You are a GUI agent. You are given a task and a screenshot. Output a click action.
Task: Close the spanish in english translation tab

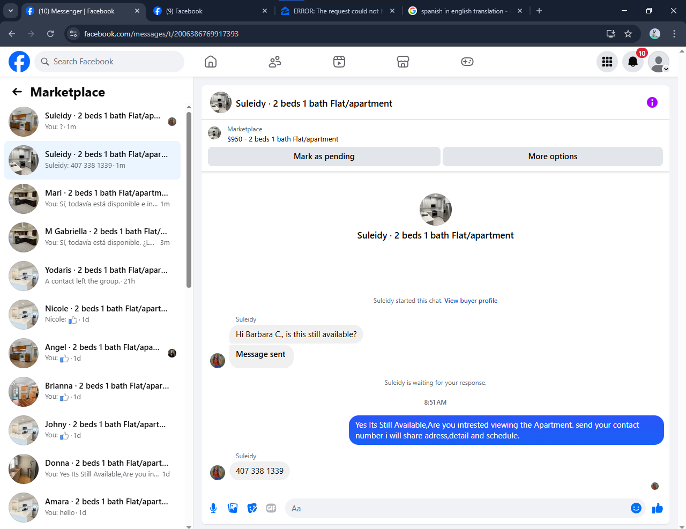[x=520, y=11]
